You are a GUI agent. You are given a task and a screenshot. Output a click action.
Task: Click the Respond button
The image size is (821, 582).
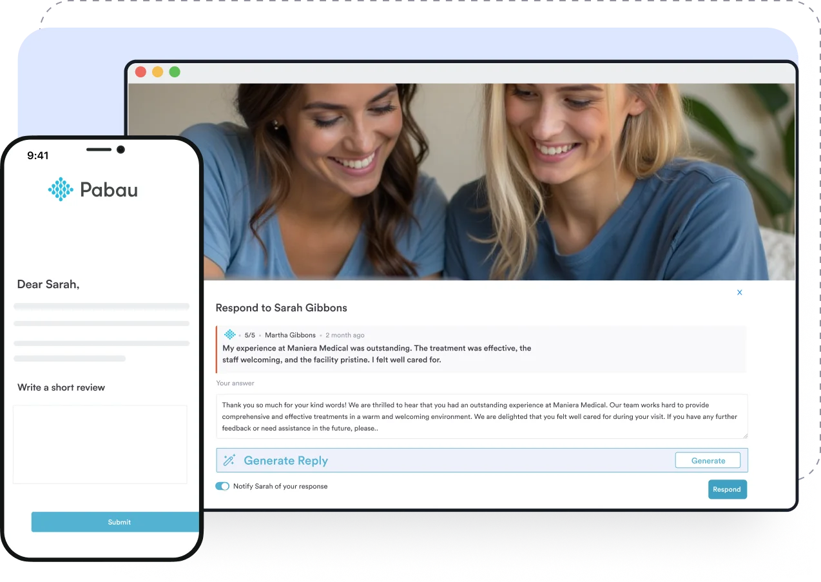pos(727,489)
